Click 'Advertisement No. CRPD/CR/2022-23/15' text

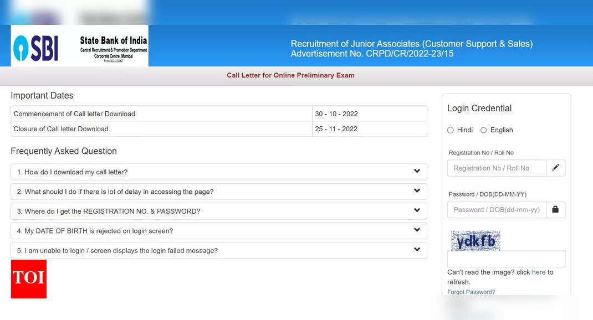372,54
